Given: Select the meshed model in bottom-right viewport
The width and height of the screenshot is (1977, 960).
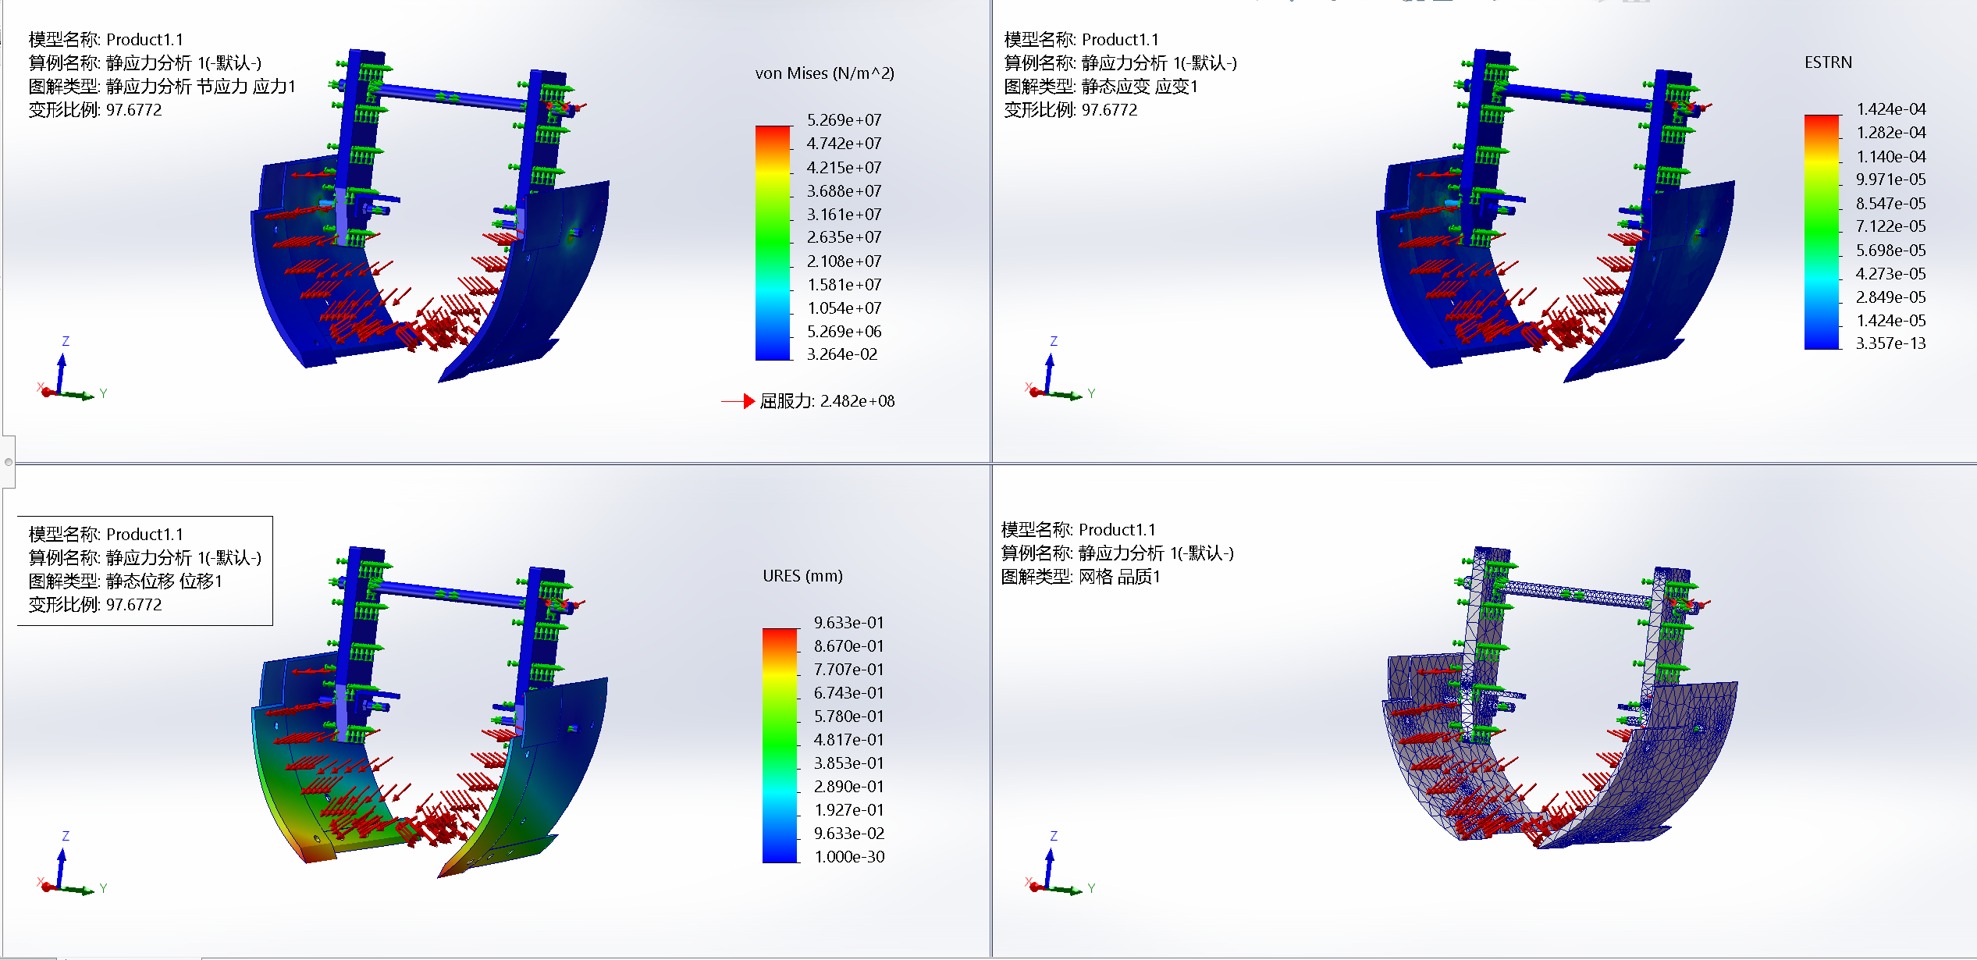Looking at the screenshot, I should point(1559,698).
